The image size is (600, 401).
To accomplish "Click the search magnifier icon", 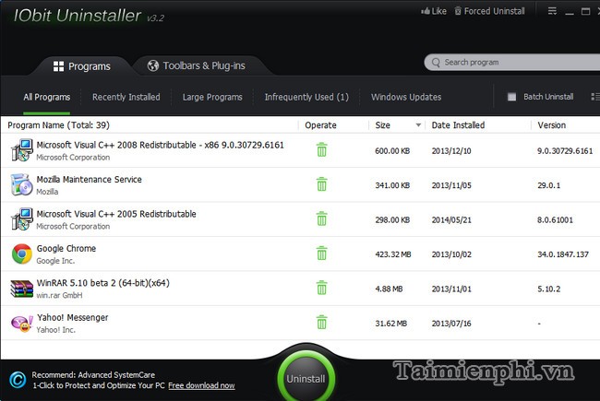I will pyautogui.click(x=436, y=63).
